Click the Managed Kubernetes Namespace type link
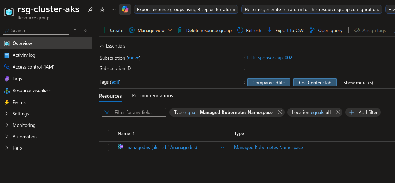The width and height of the screenshot is (395, 183). coord(268,148)
